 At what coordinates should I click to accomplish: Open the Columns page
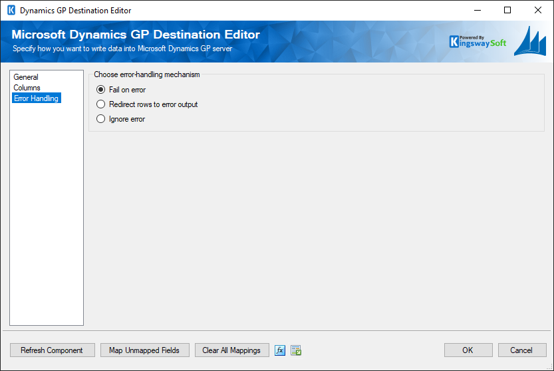coord(27,88)
